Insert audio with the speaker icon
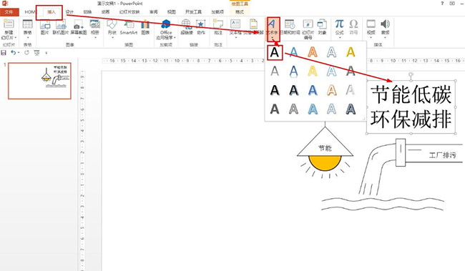Image resolution: width=465 pixels, height=271 pixels. pyautogui.click(x=385, y=29)
